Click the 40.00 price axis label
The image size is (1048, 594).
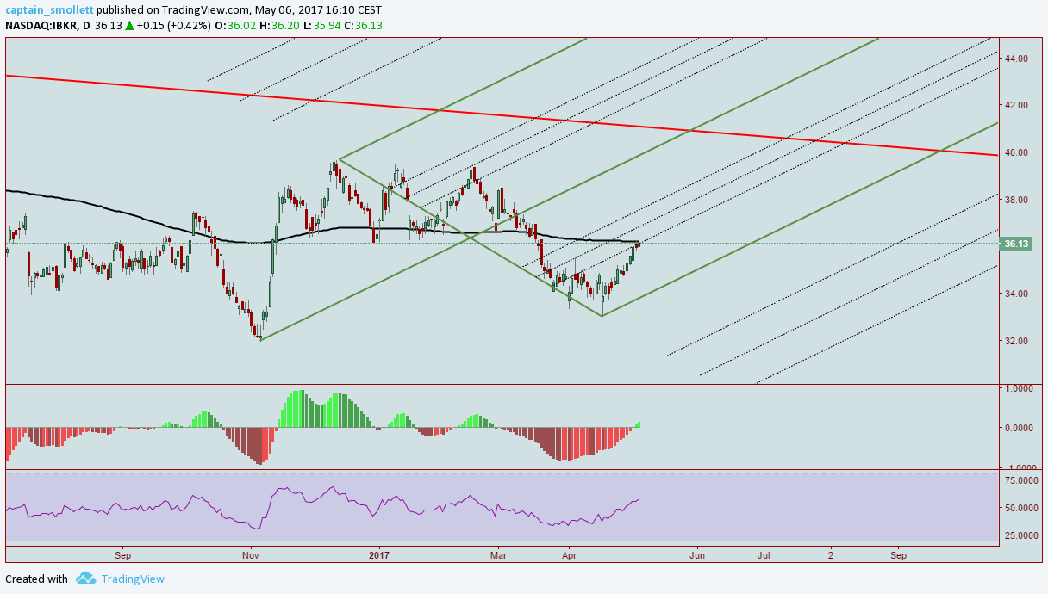coord(1017,152)
